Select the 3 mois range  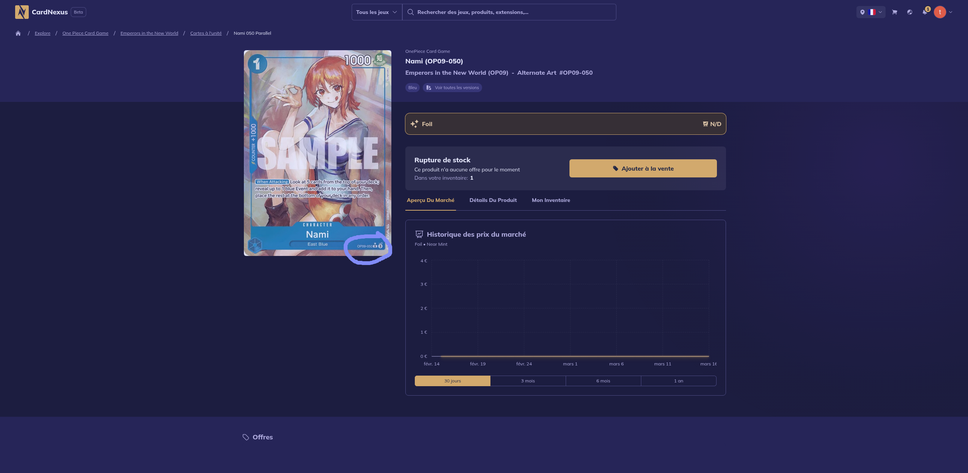pos(527,381)
